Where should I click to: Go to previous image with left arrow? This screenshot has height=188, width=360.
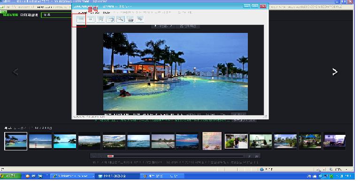point(15,72)
